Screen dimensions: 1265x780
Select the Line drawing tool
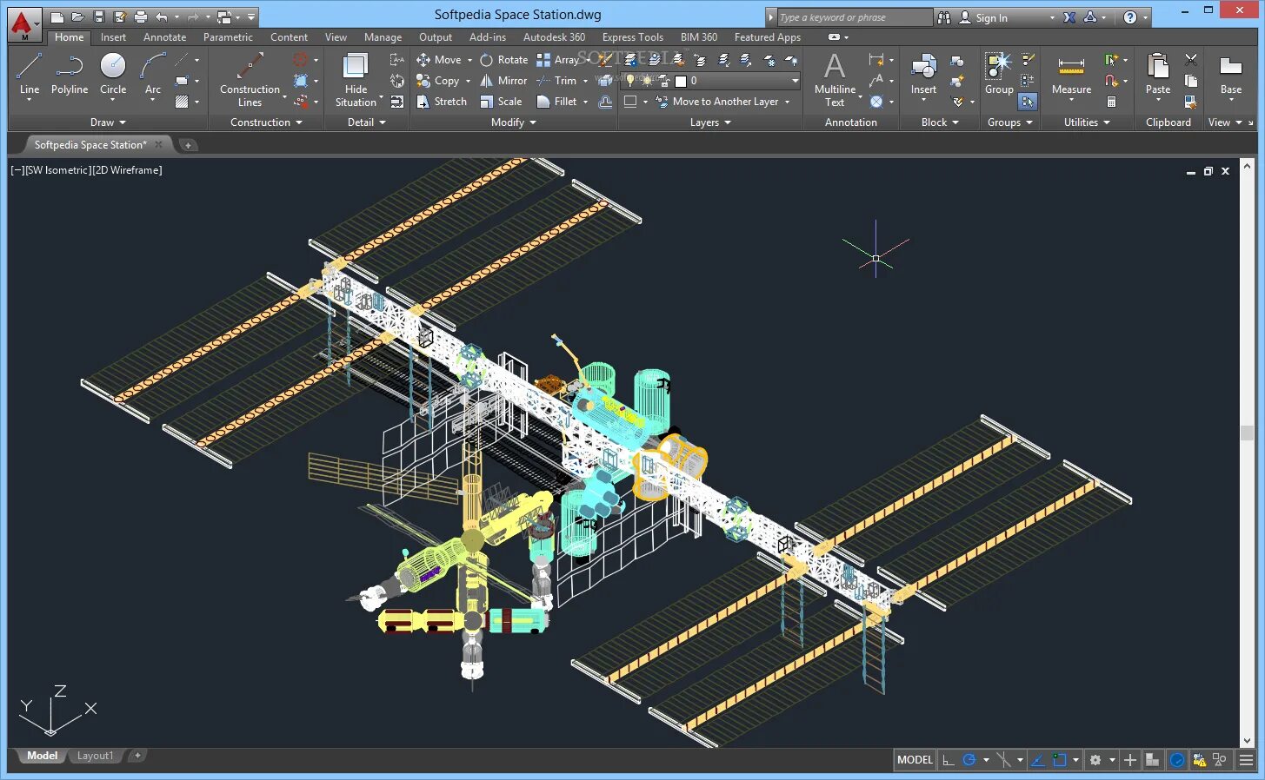click(29, 75)
